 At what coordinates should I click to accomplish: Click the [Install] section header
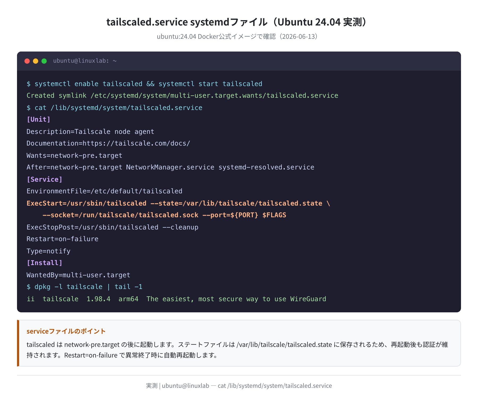click(x=44, y=263)
